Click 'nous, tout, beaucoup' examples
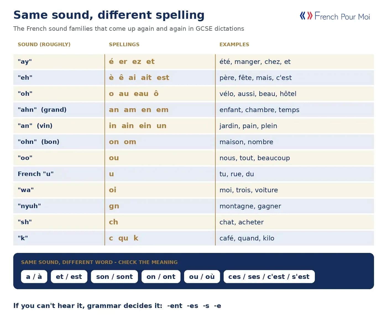 tap(255, 158)
